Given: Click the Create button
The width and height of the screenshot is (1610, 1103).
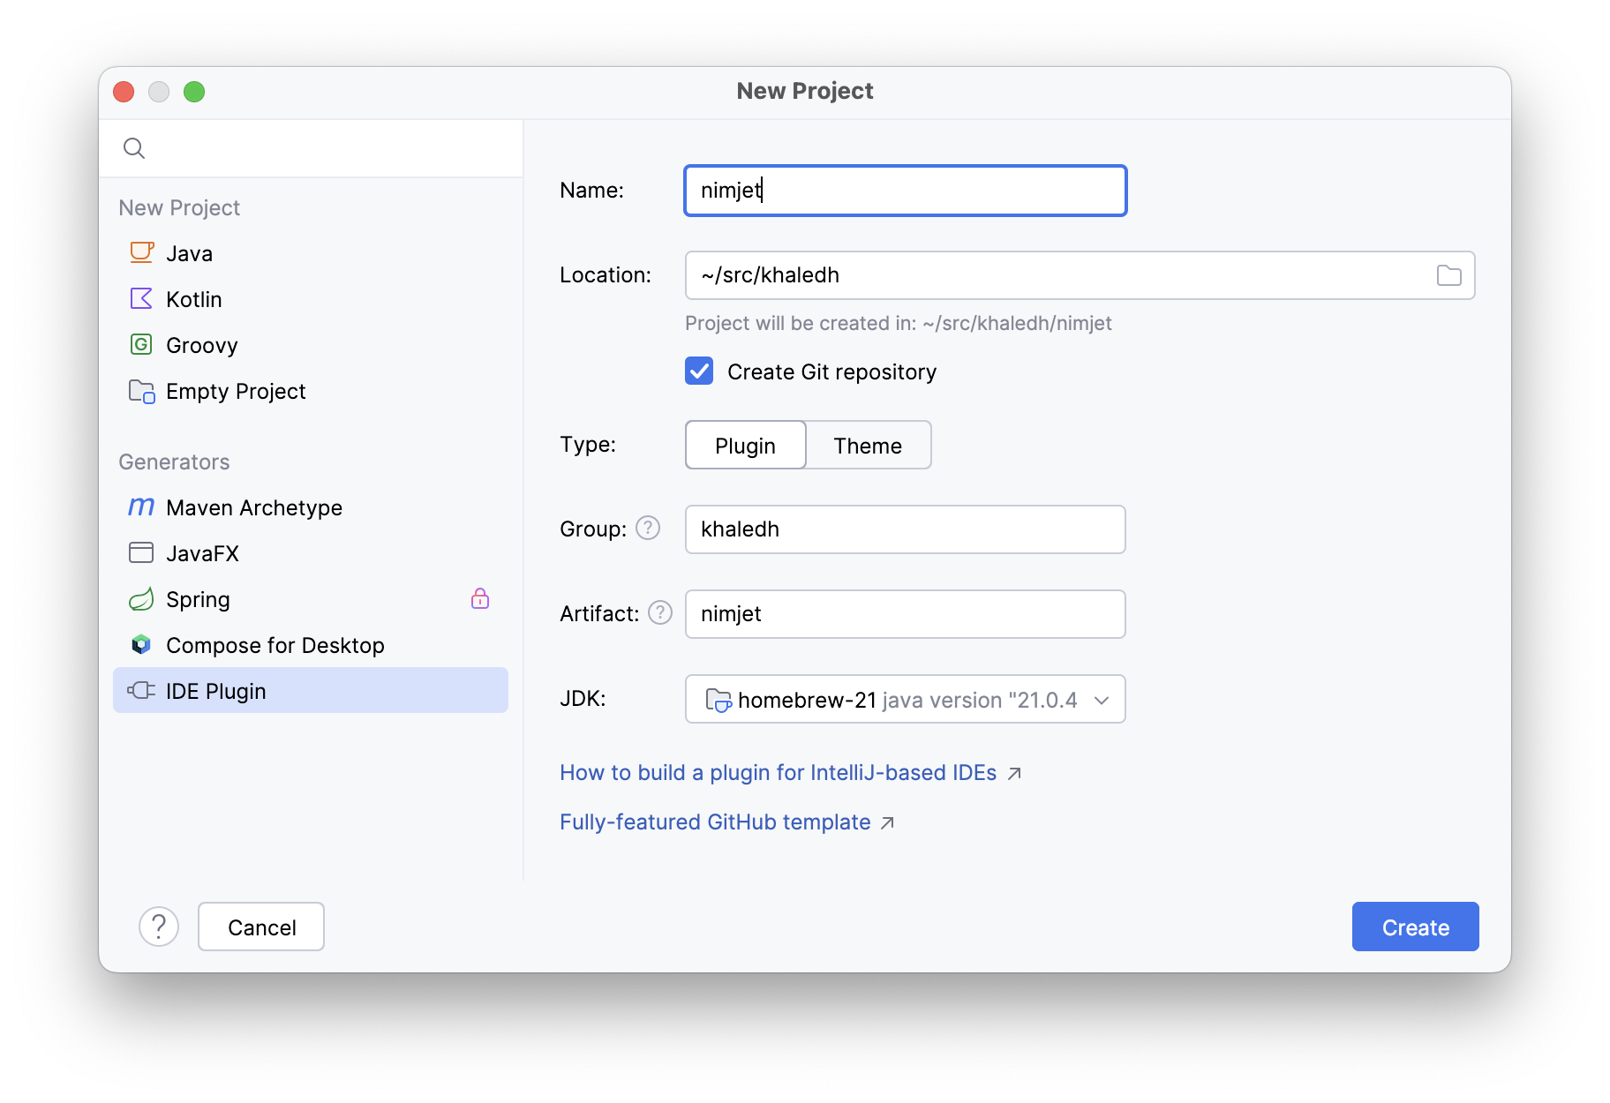Looking at the screenshot, I should coord(1415,927).
